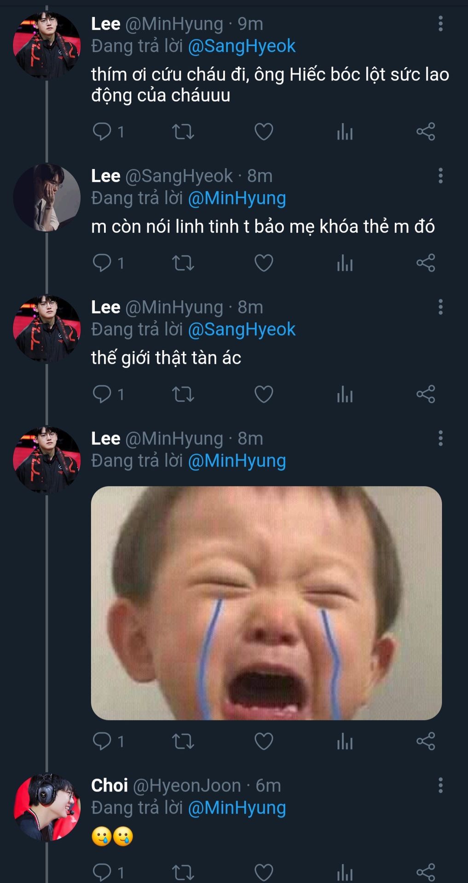Open the crying baby meme image
This screenshot has width=468, height=883.
coord(266,603)
